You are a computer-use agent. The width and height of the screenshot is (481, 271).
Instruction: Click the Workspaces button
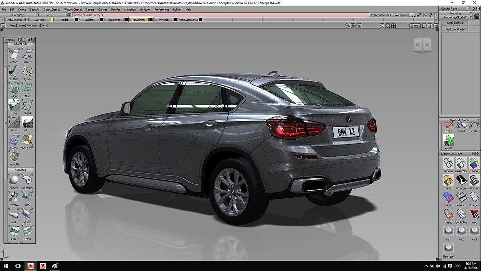pos(402,15)
